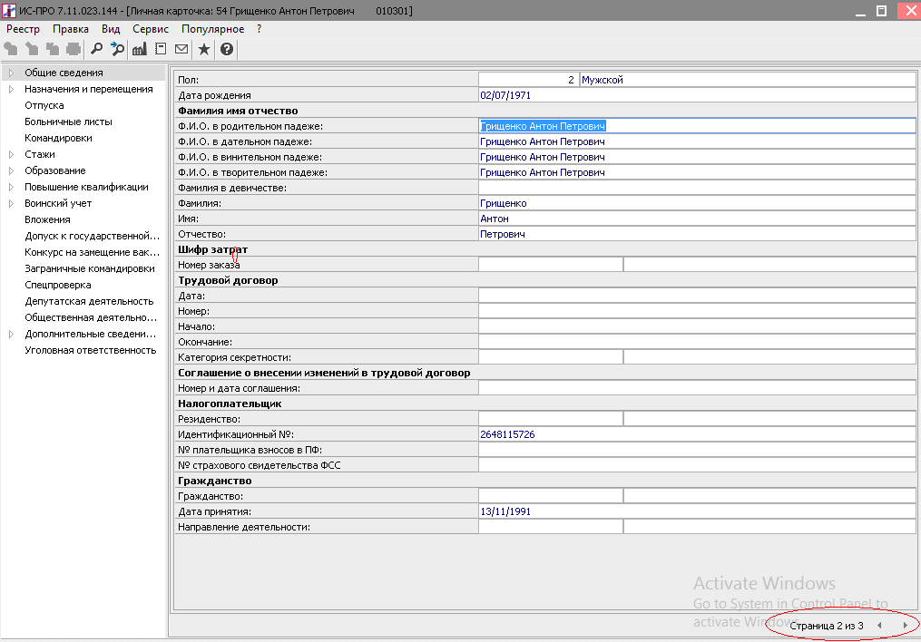Select Больничные листы in sidebar

pos(68,122)
